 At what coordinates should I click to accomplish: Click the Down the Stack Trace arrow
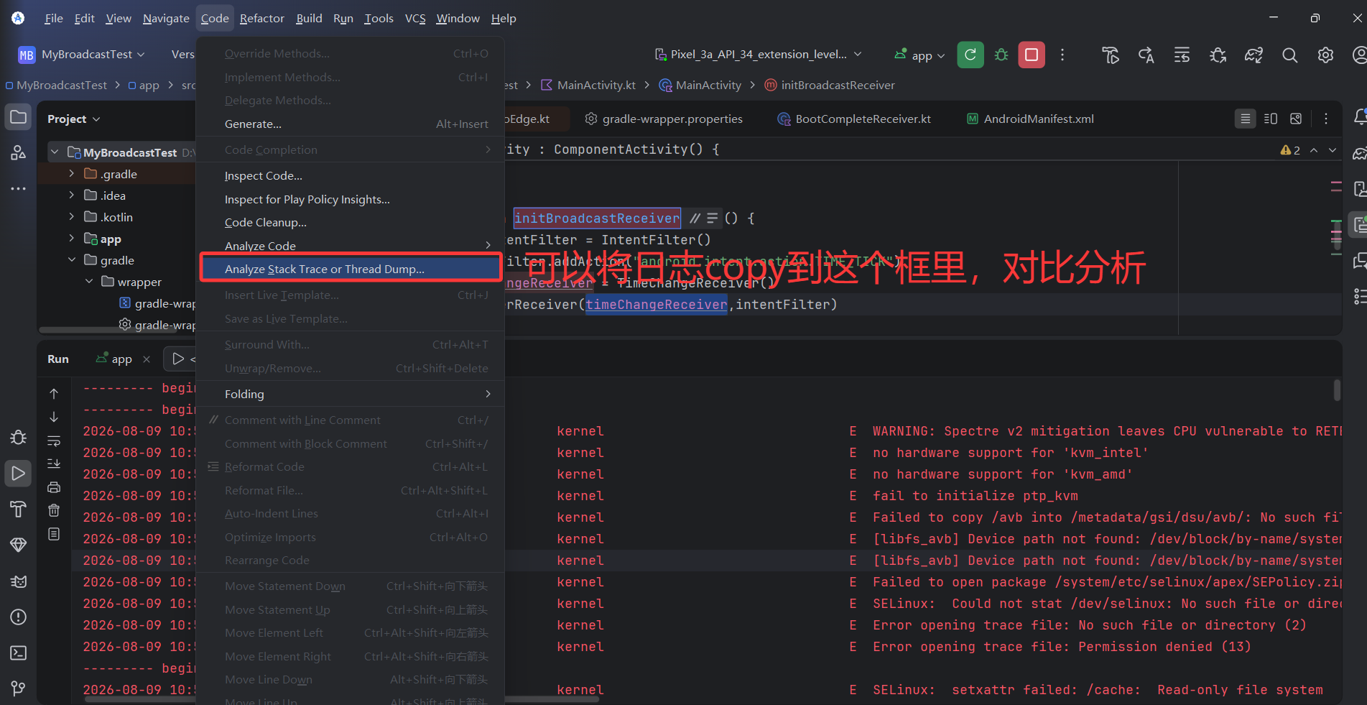(x=54, y=417)
